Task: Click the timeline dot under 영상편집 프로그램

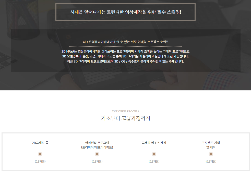Action: 97,154
